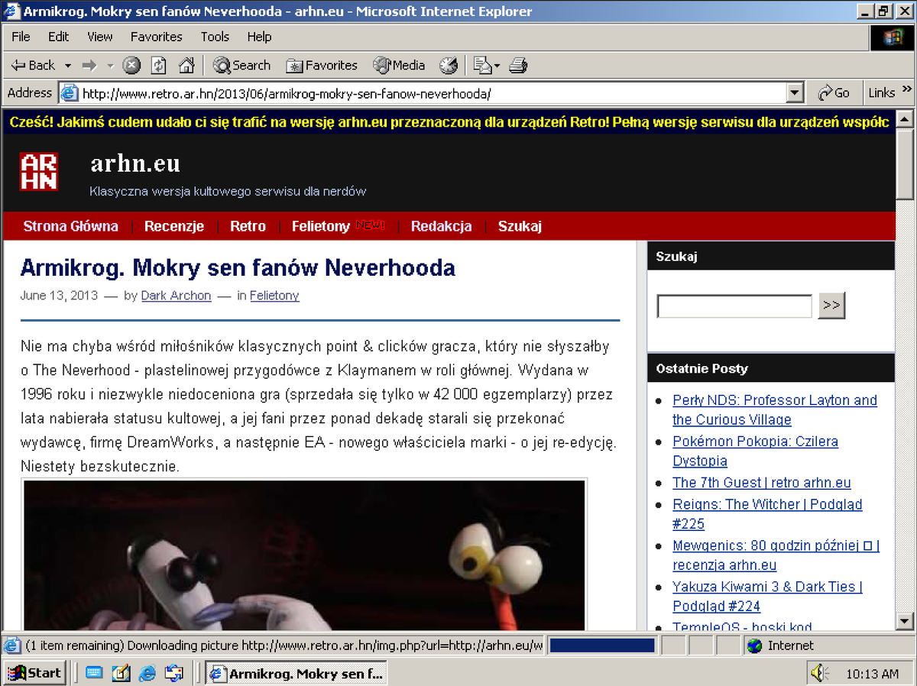
Task: Stop page loading with the Stop icon
Action: coord(131,66)
